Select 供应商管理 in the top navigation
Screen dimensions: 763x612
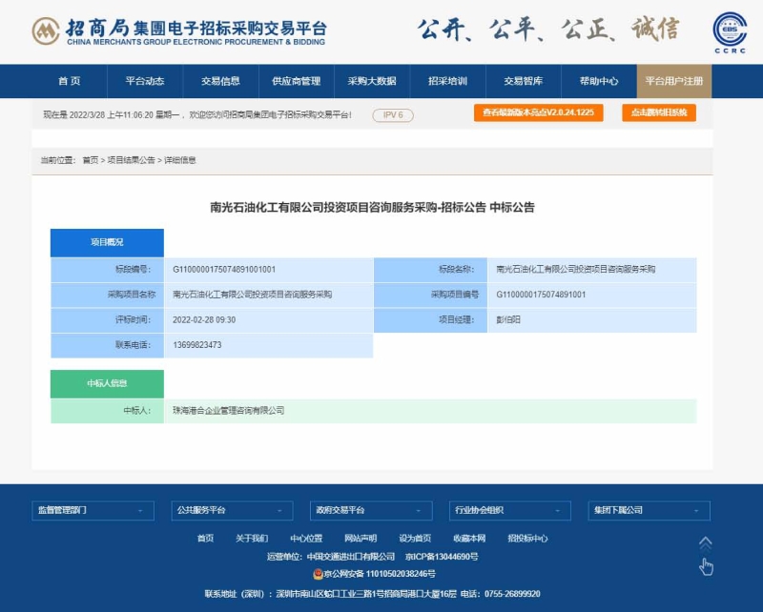[x=296, y=81]
